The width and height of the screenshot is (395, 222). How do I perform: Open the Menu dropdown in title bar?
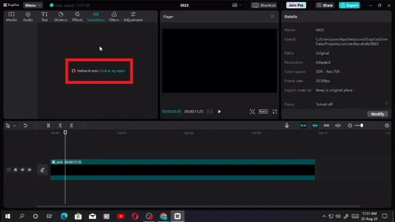[x=33, y=5]
